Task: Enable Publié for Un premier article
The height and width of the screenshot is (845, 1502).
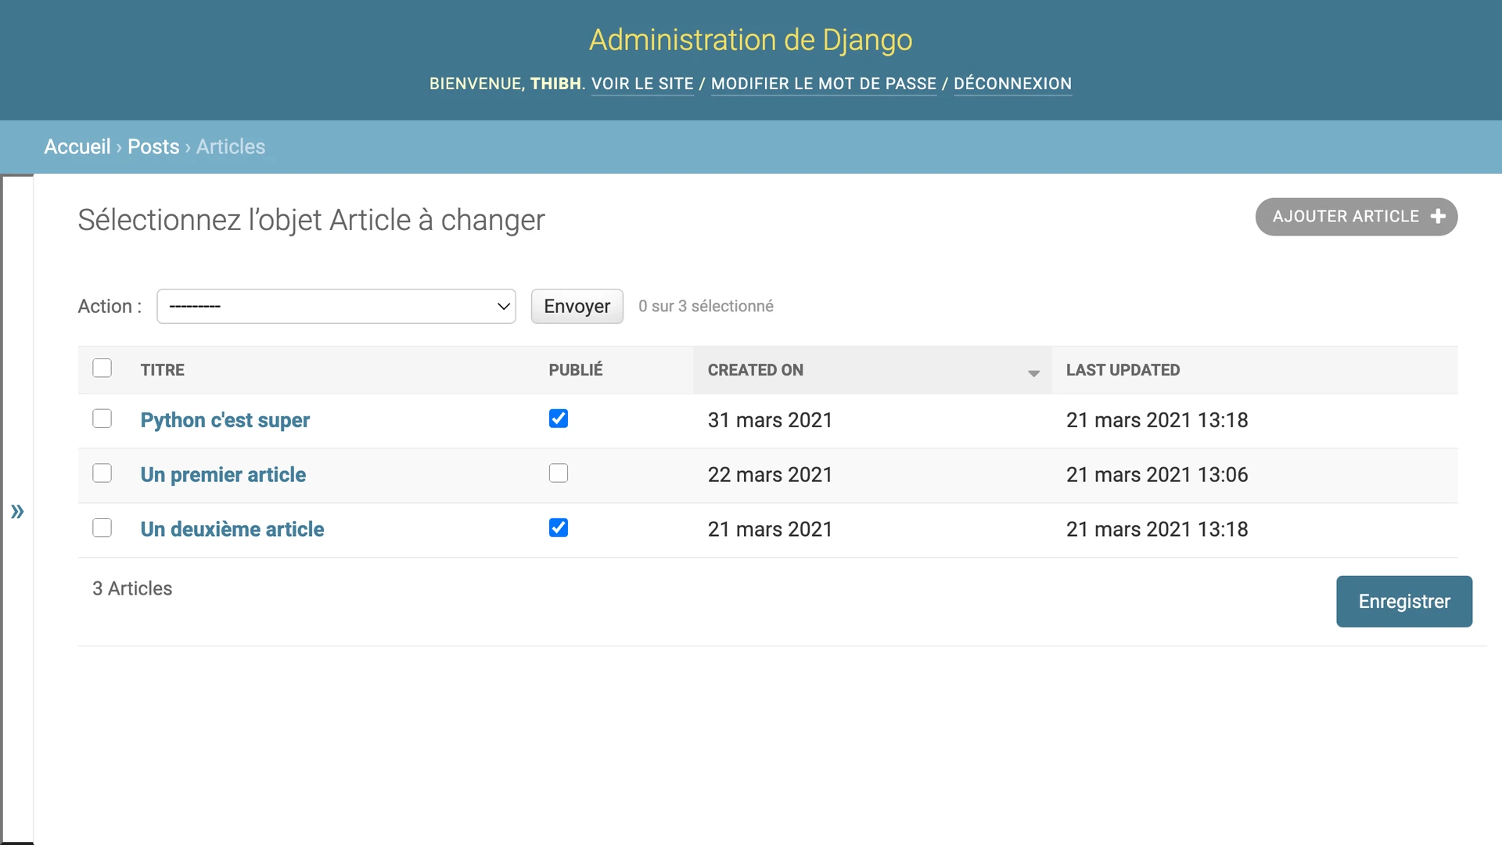Action: click(x=559, y=473)
